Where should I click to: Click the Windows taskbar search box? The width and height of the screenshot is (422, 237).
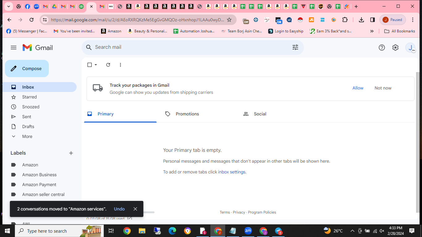[x=60, y=231]
